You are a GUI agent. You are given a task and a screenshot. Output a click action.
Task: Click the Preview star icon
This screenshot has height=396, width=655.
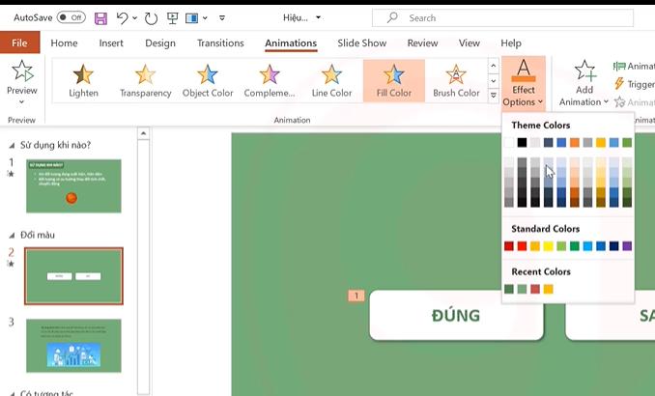pyautogui.click(x=22, y=71)
